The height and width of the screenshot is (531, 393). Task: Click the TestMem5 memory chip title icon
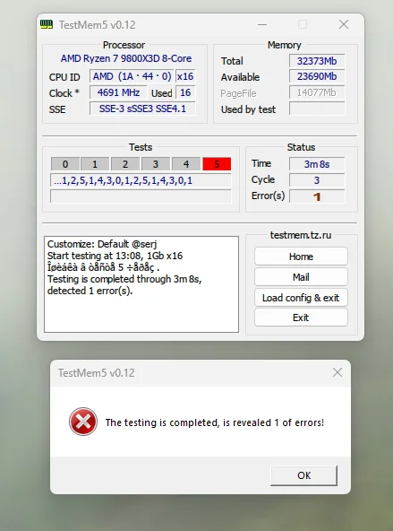click(47, 24)
